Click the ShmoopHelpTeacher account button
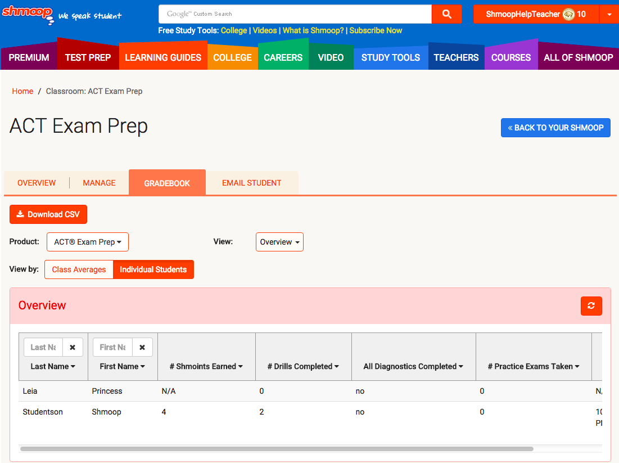Screen dimensions: 619x463 click(x=536, y=14)
